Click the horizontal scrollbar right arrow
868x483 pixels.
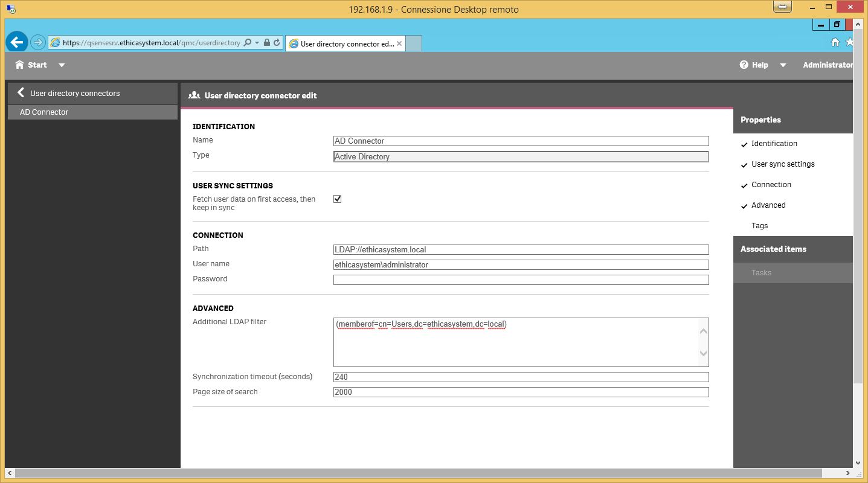click(x=849, y=473)
